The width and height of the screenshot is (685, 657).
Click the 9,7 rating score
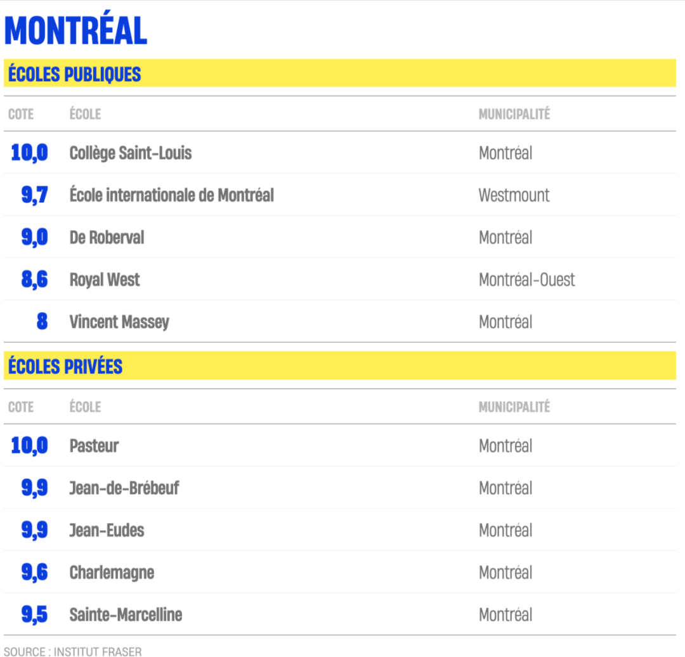click(34, 195)
